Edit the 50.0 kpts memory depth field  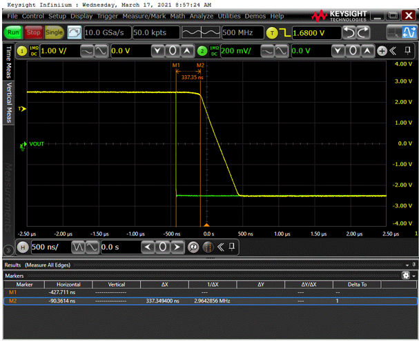pyautogui.click(x=156, y=32)
